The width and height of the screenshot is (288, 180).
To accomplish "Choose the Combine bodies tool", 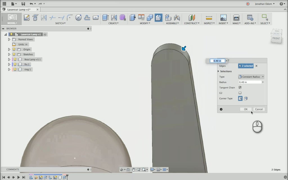I will [150, 18].
